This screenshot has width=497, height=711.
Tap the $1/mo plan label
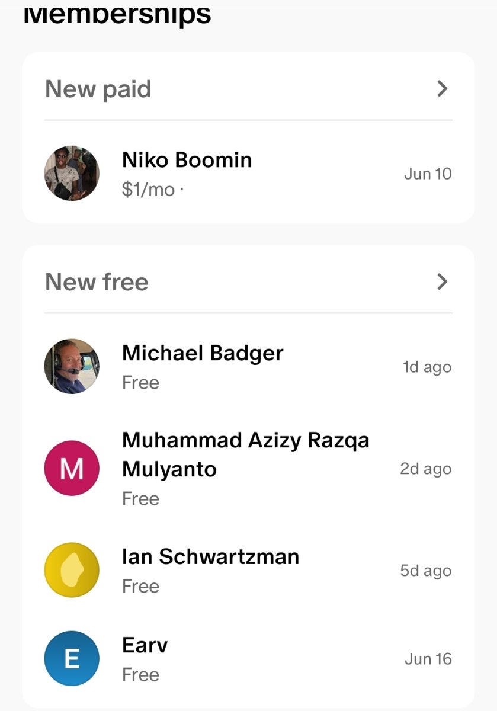click(149, 190)
